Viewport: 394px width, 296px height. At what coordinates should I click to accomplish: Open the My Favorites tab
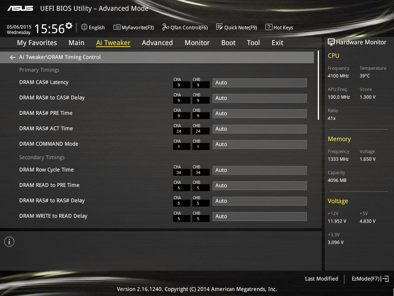(x=37, y=43)
